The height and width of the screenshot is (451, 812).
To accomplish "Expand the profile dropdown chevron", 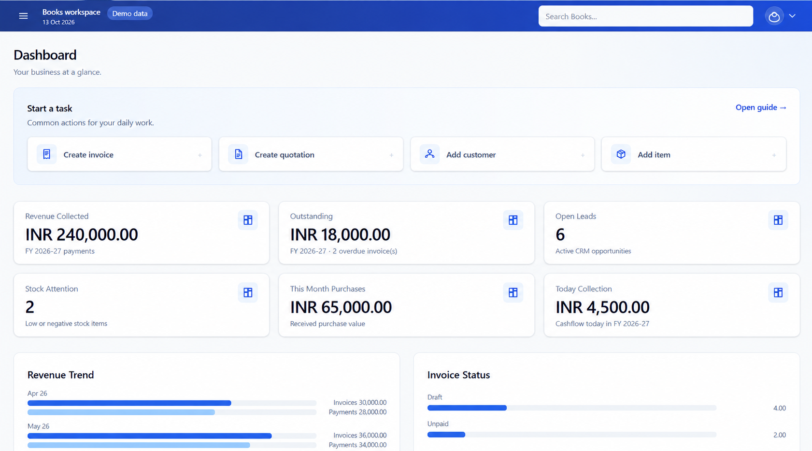I will (792, 16).
